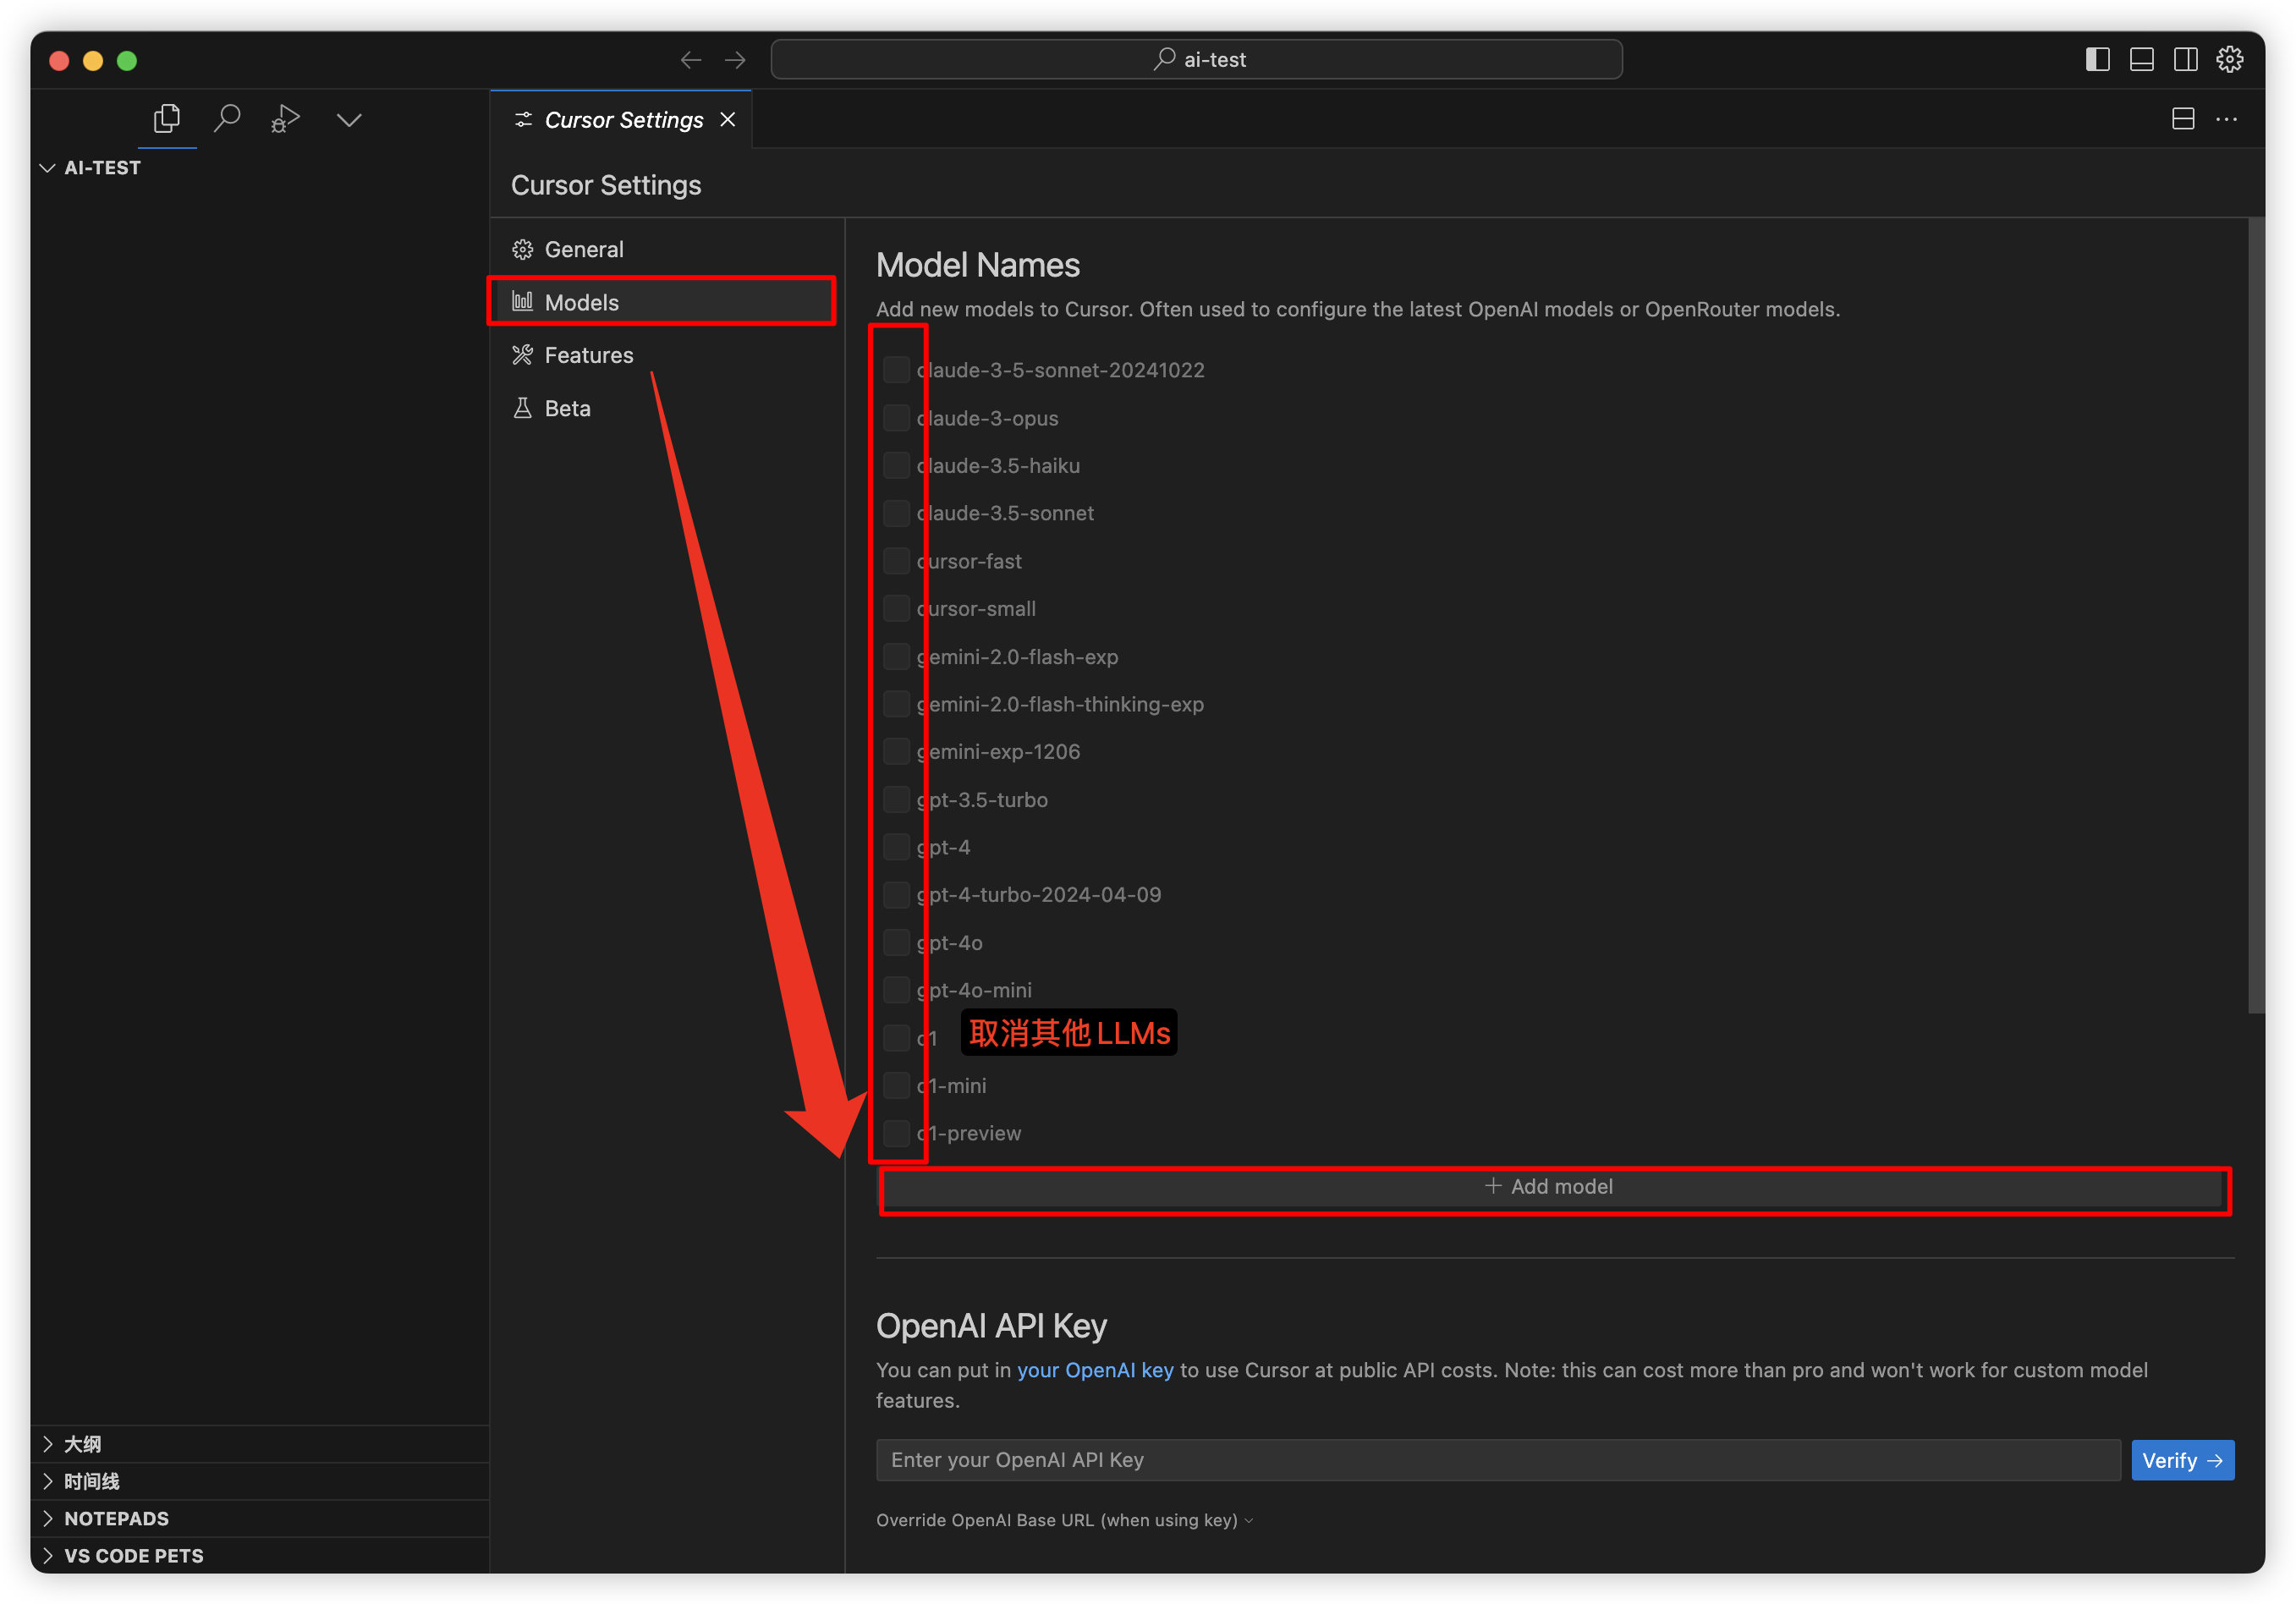
Task: Close the Cursor Settings tab
Action: click(x=728, y=120)
